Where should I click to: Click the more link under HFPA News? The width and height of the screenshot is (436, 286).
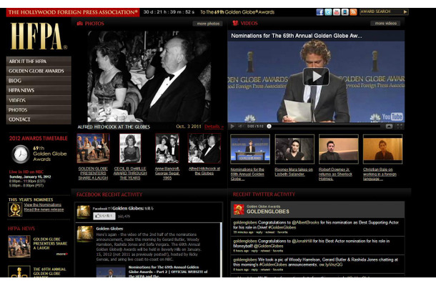tap(61, 254)
